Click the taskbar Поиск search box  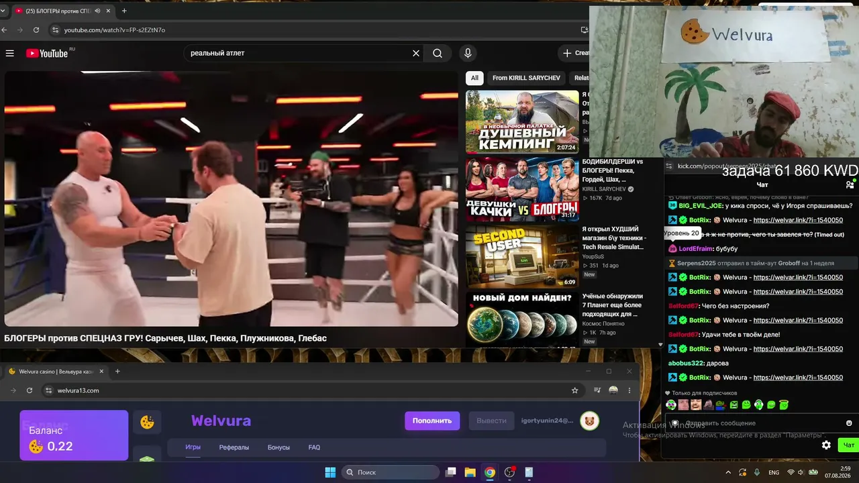[x=391, y=472]
